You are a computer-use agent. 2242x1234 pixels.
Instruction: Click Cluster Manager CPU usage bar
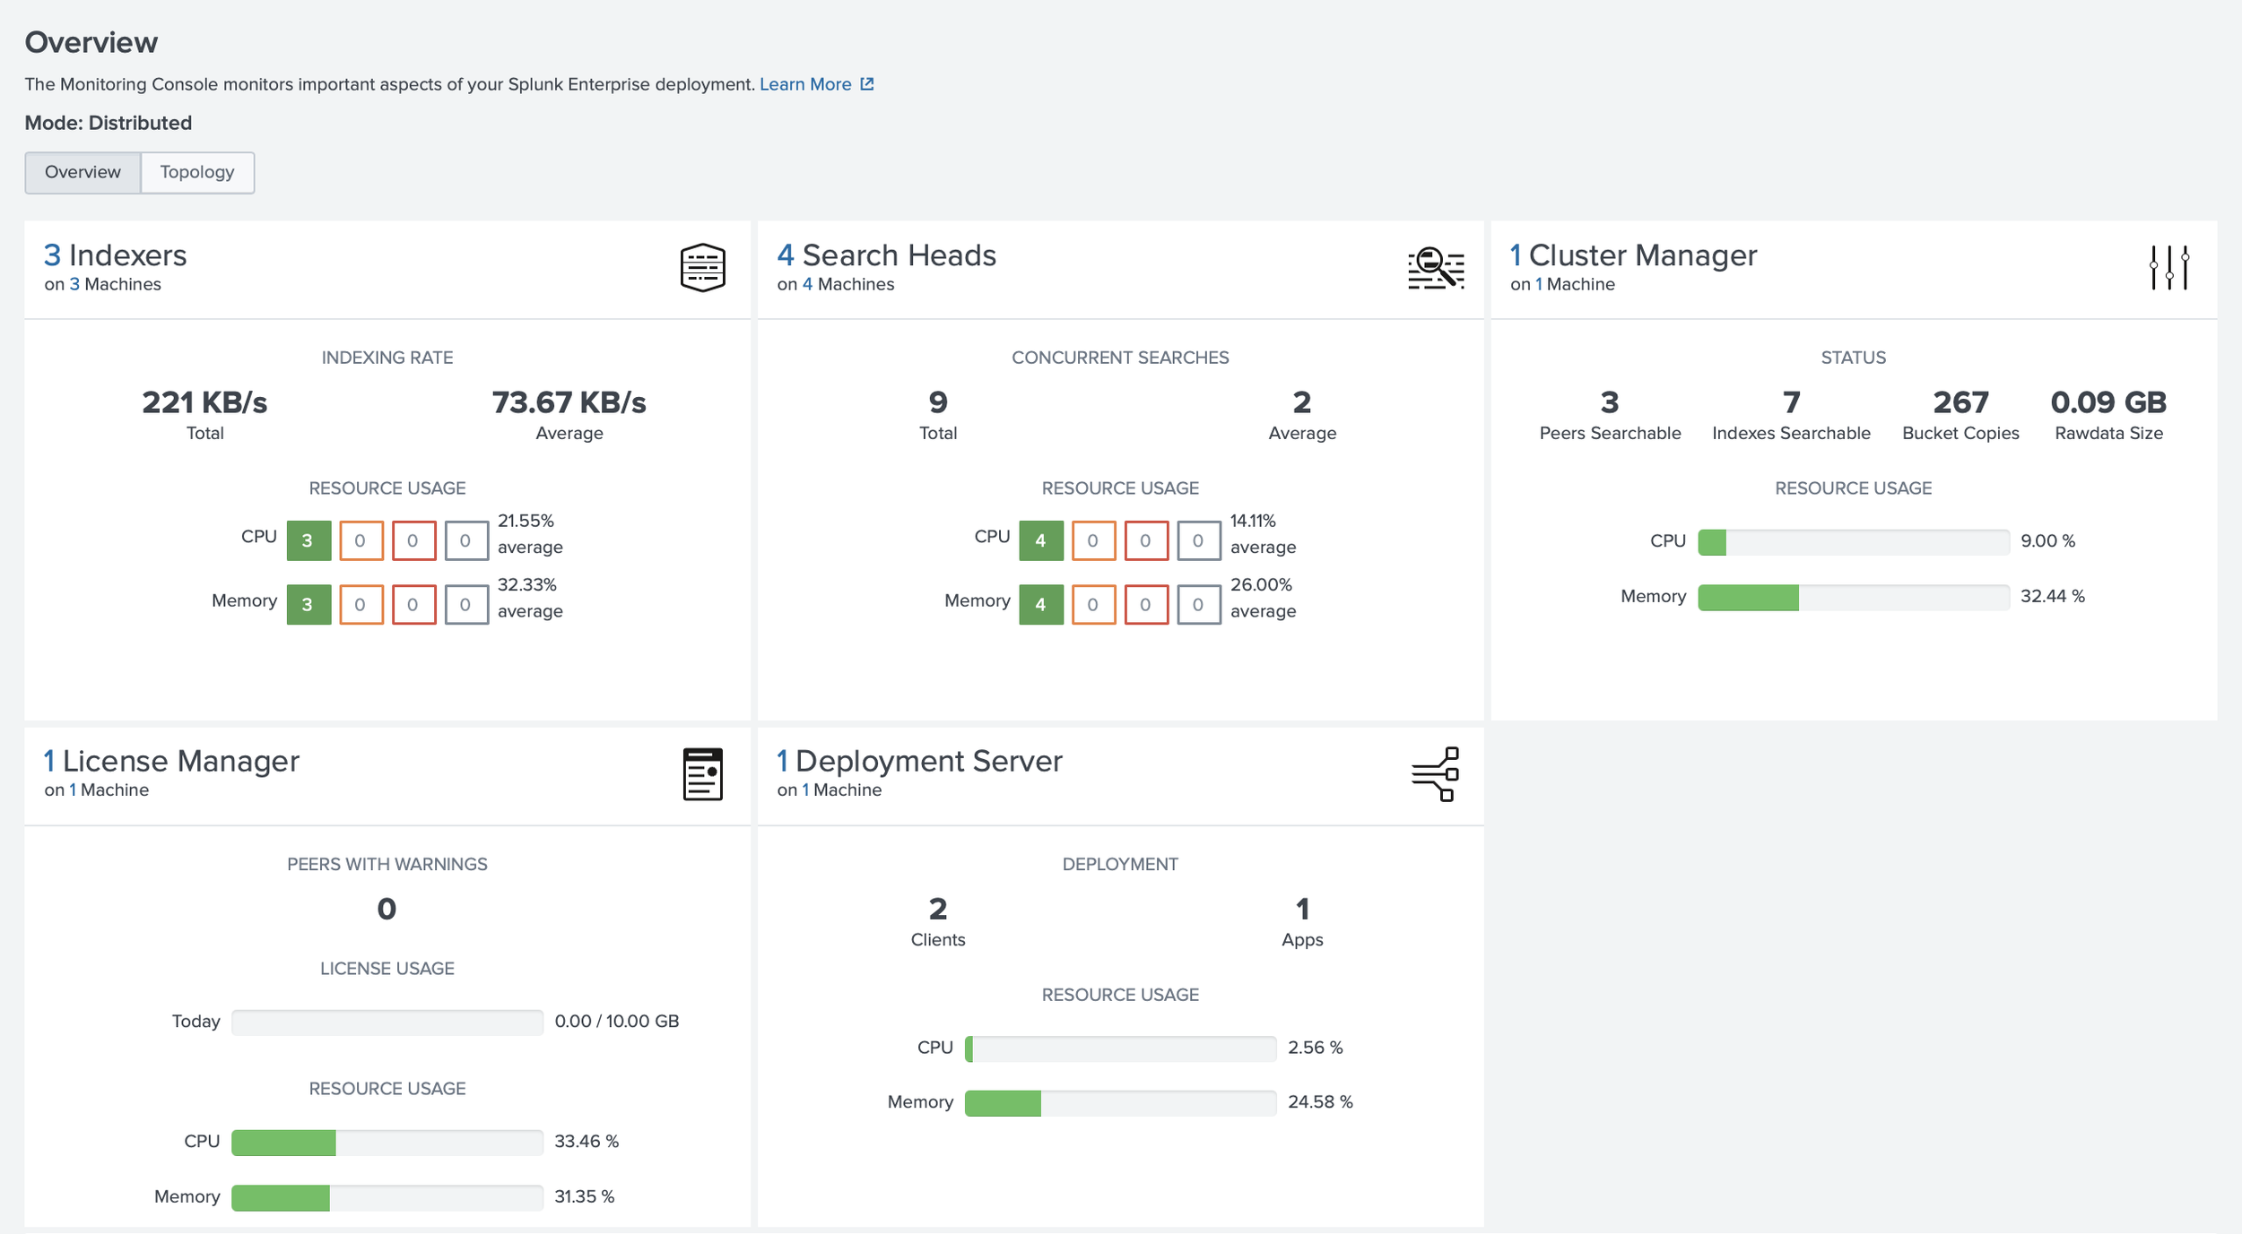(x=1854, y=542)
